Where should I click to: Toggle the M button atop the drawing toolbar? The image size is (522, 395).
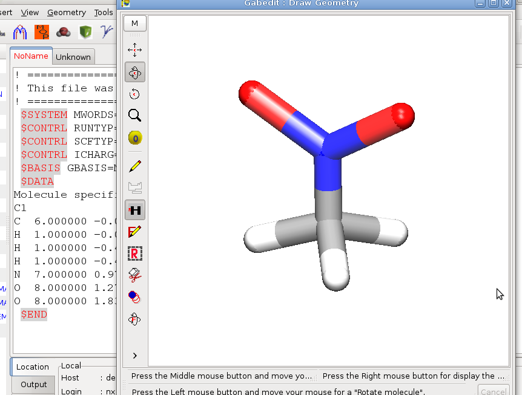[134, 23]
